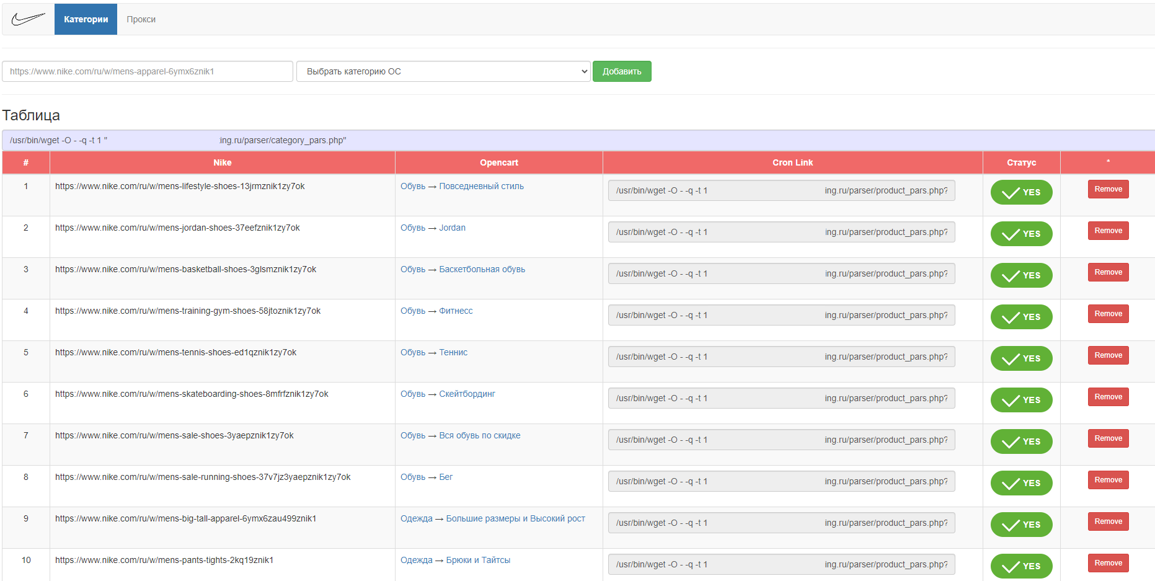This screenshot has height=581, width=1155.
Task: Click the Cron Link column header
Action: pos(792,162)
